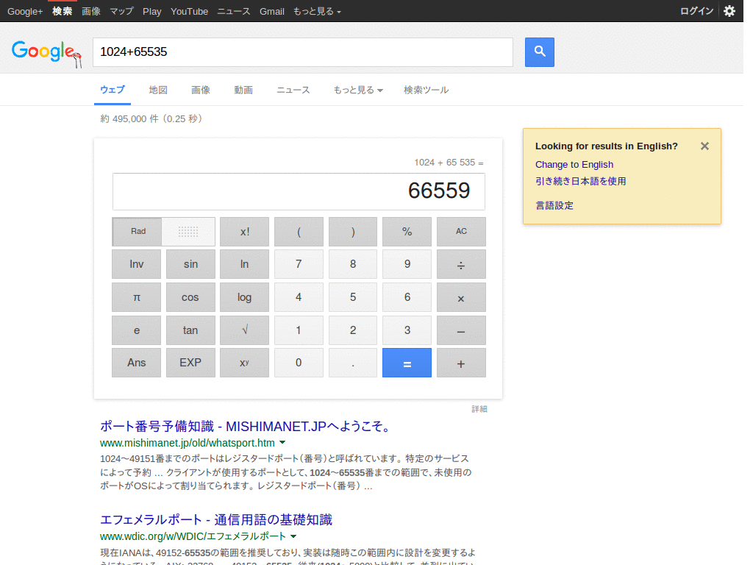Viewport: 753px width, 565px height.
Task: Select Rad angle mode
Action: [138, 231]
